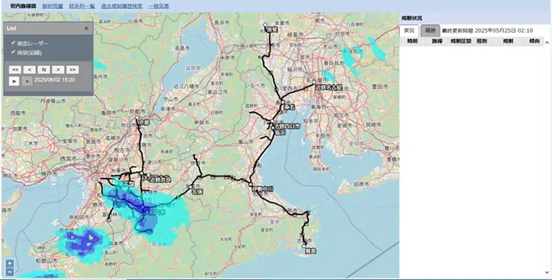Viewport: 552px width, 280px height.
Task: Zoom out the map with minus button
Action: coord(9,272)
